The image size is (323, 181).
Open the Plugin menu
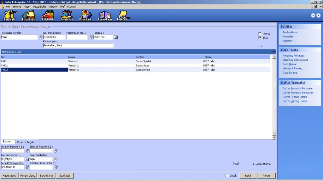(x=27, y=7)
